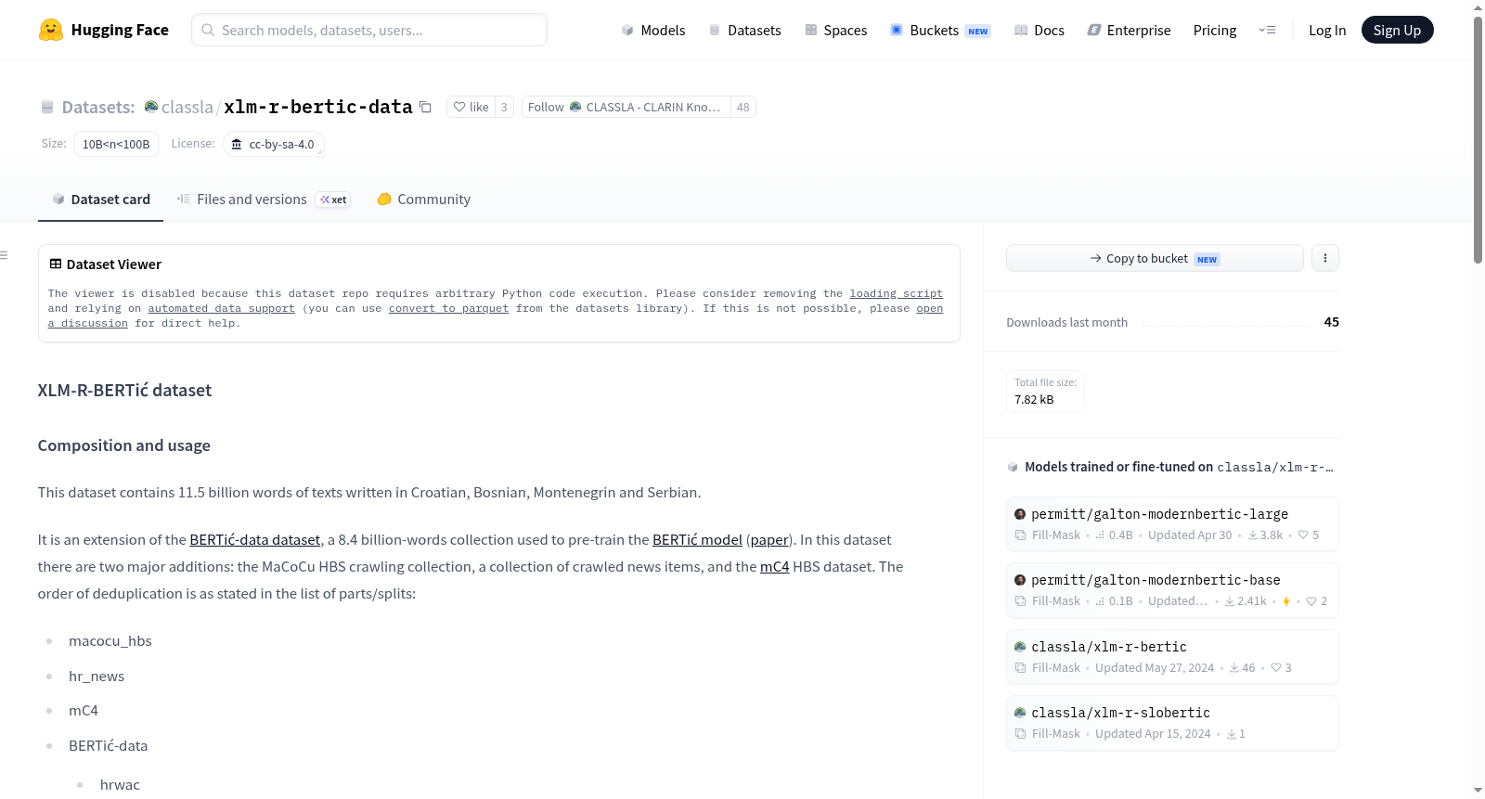Open the expanded navigation menu icon
Image resolution: width=1485 pixels, height=799 pixels.
(x=1267, y=30)
